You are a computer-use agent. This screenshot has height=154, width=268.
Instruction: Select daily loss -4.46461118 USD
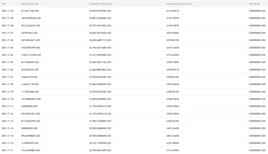tap(30, 84)
